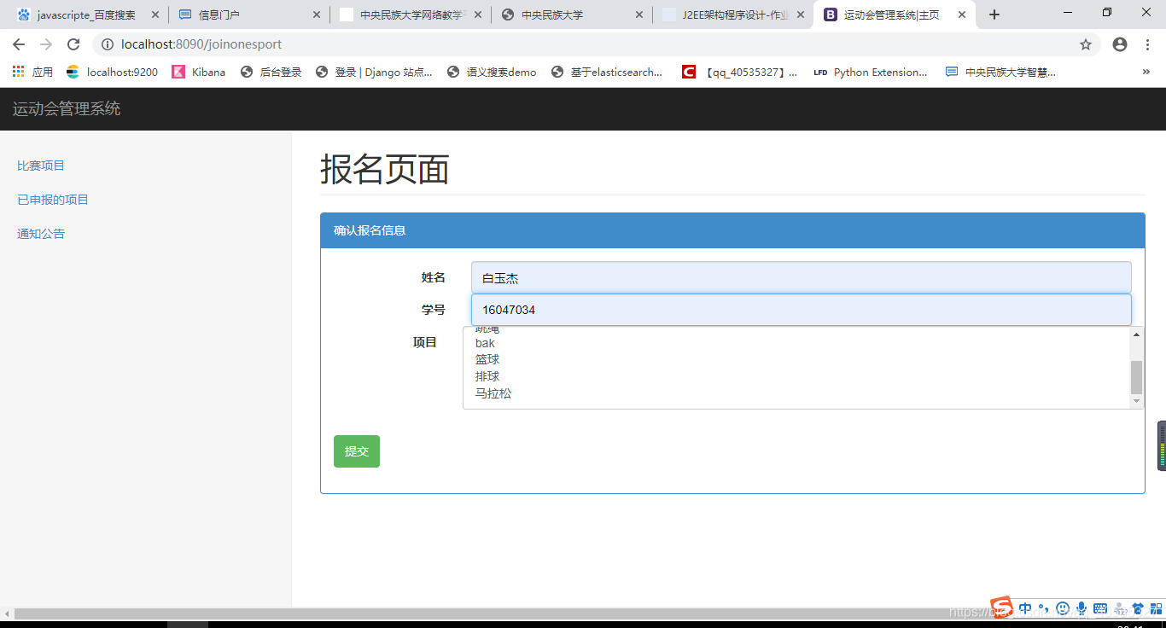Screen dimensions: 1166x628
Task: Open the 已申报的项目 sidebar link
Action: pyautogui.click(x=53, y=200)
